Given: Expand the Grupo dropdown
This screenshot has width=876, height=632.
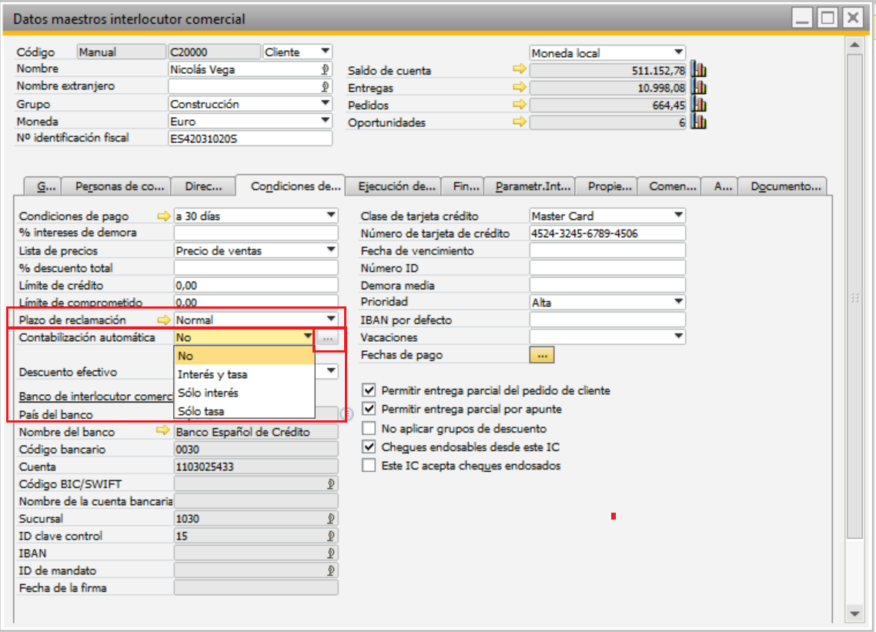Looking at the screenshot, I should 325,104.
